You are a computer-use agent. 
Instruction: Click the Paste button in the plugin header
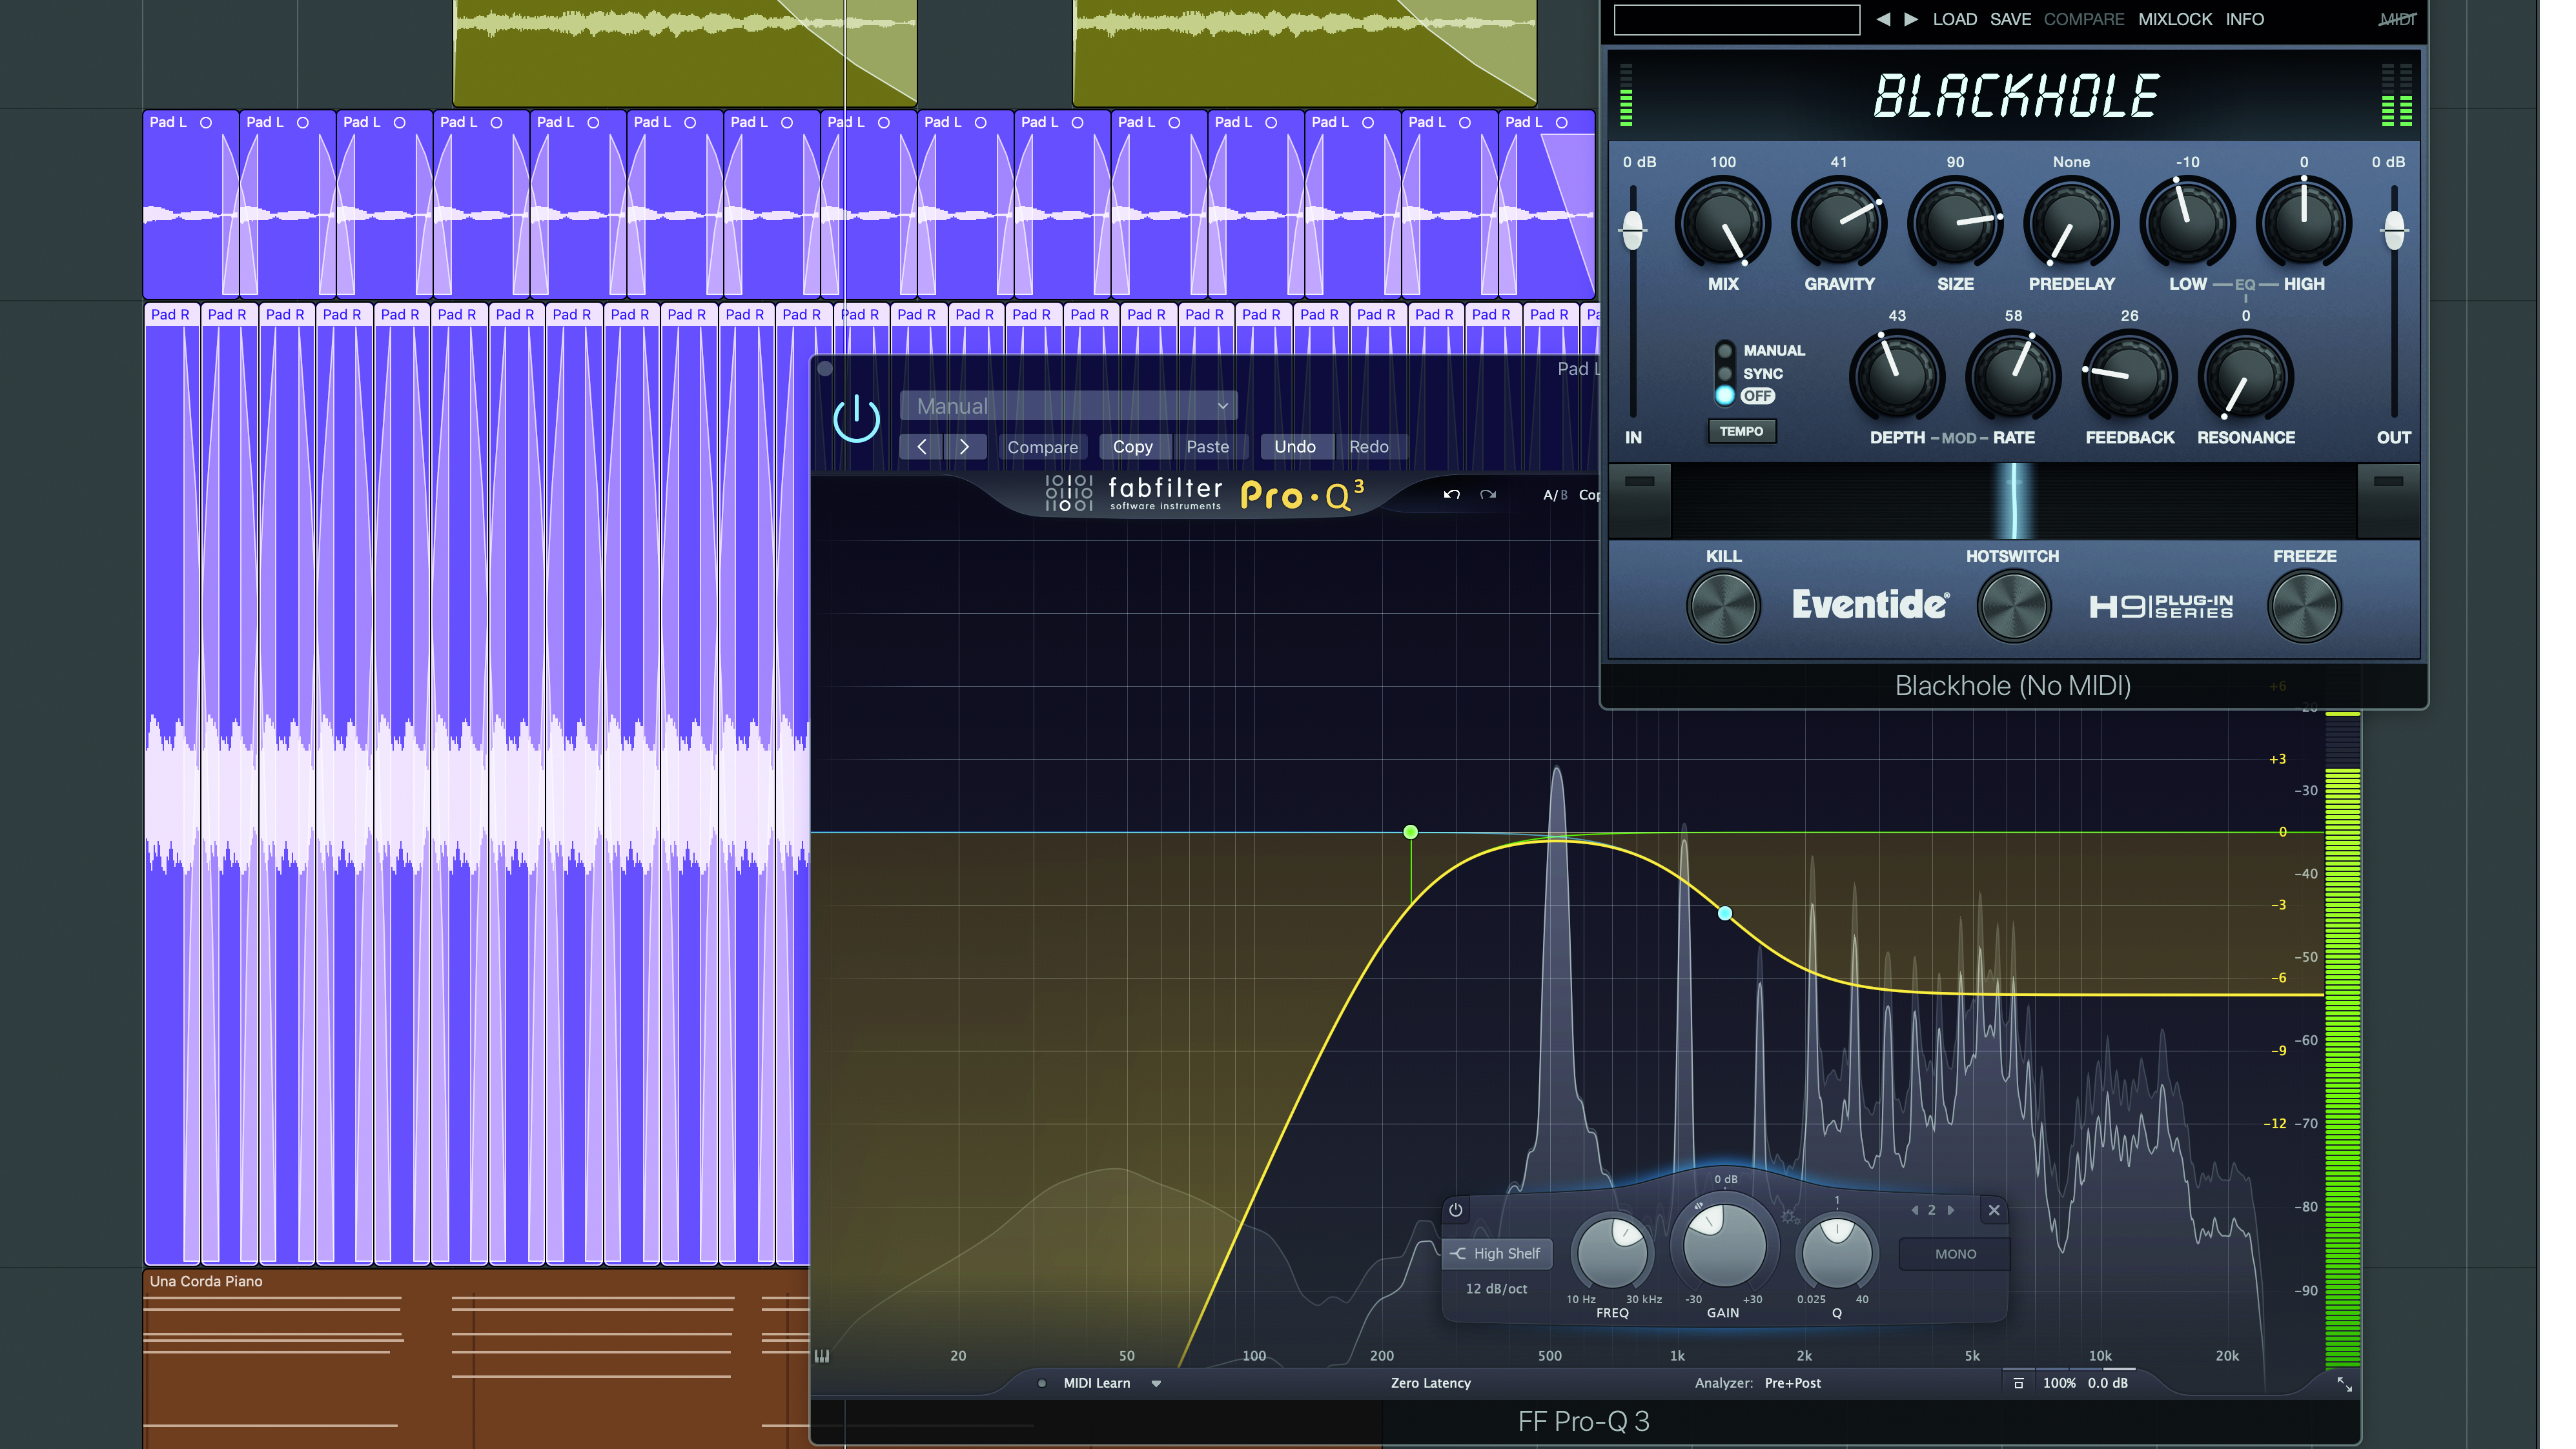click(x=1207, y=447)
